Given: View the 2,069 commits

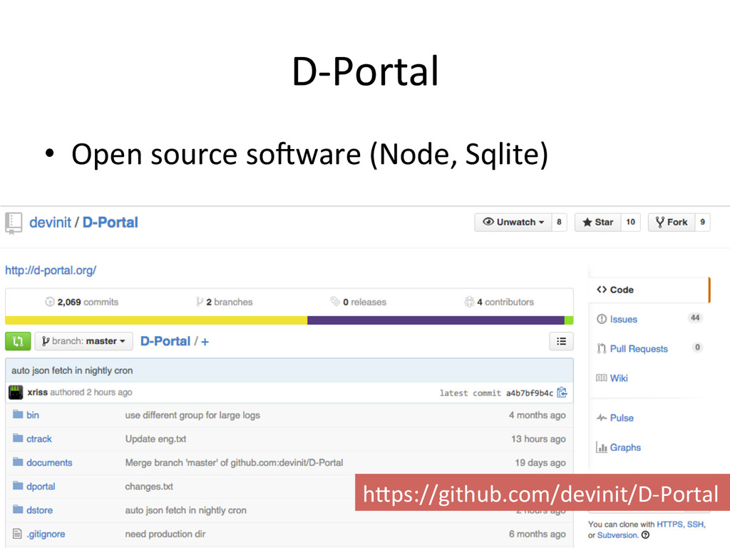Looking at the screenshot, I should [x=81, y=302].
